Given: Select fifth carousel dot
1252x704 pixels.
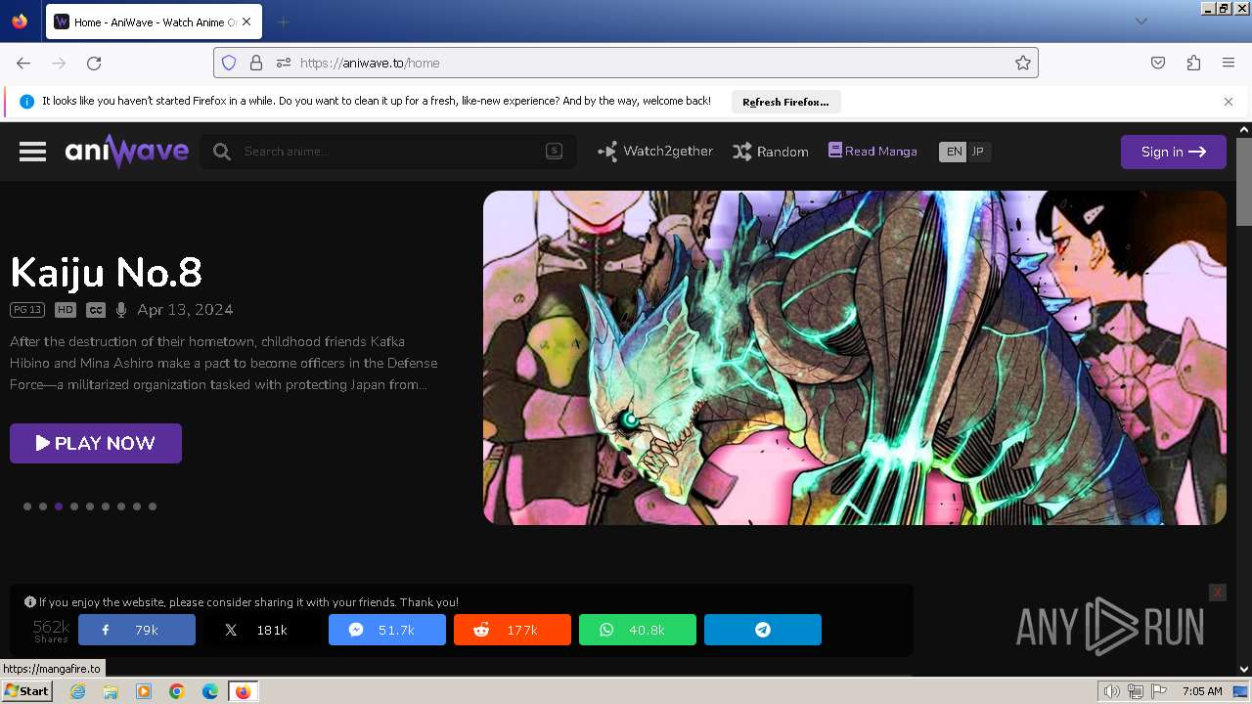Looking at the screenshot, I should tap(90, 506).
